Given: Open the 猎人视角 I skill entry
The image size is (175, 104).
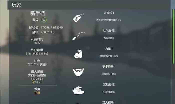Looking at the screenshot, I should pyautogui.click(x=109, y=102).
